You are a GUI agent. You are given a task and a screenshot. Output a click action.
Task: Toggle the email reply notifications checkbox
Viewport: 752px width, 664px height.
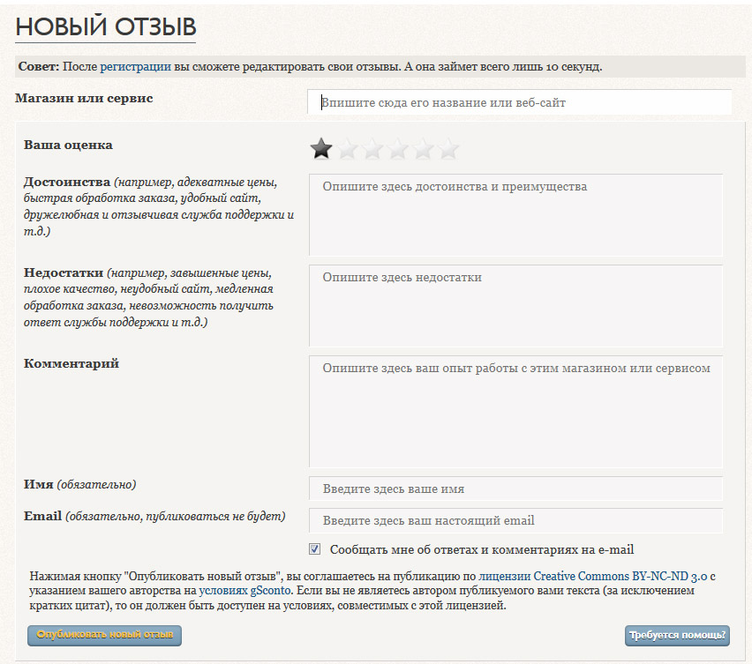(x=315, y=548)
